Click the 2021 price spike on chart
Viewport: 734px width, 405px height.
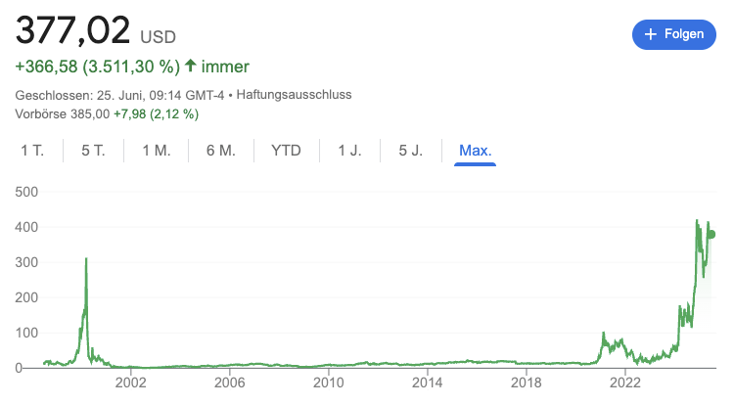(x=604, y=334)
